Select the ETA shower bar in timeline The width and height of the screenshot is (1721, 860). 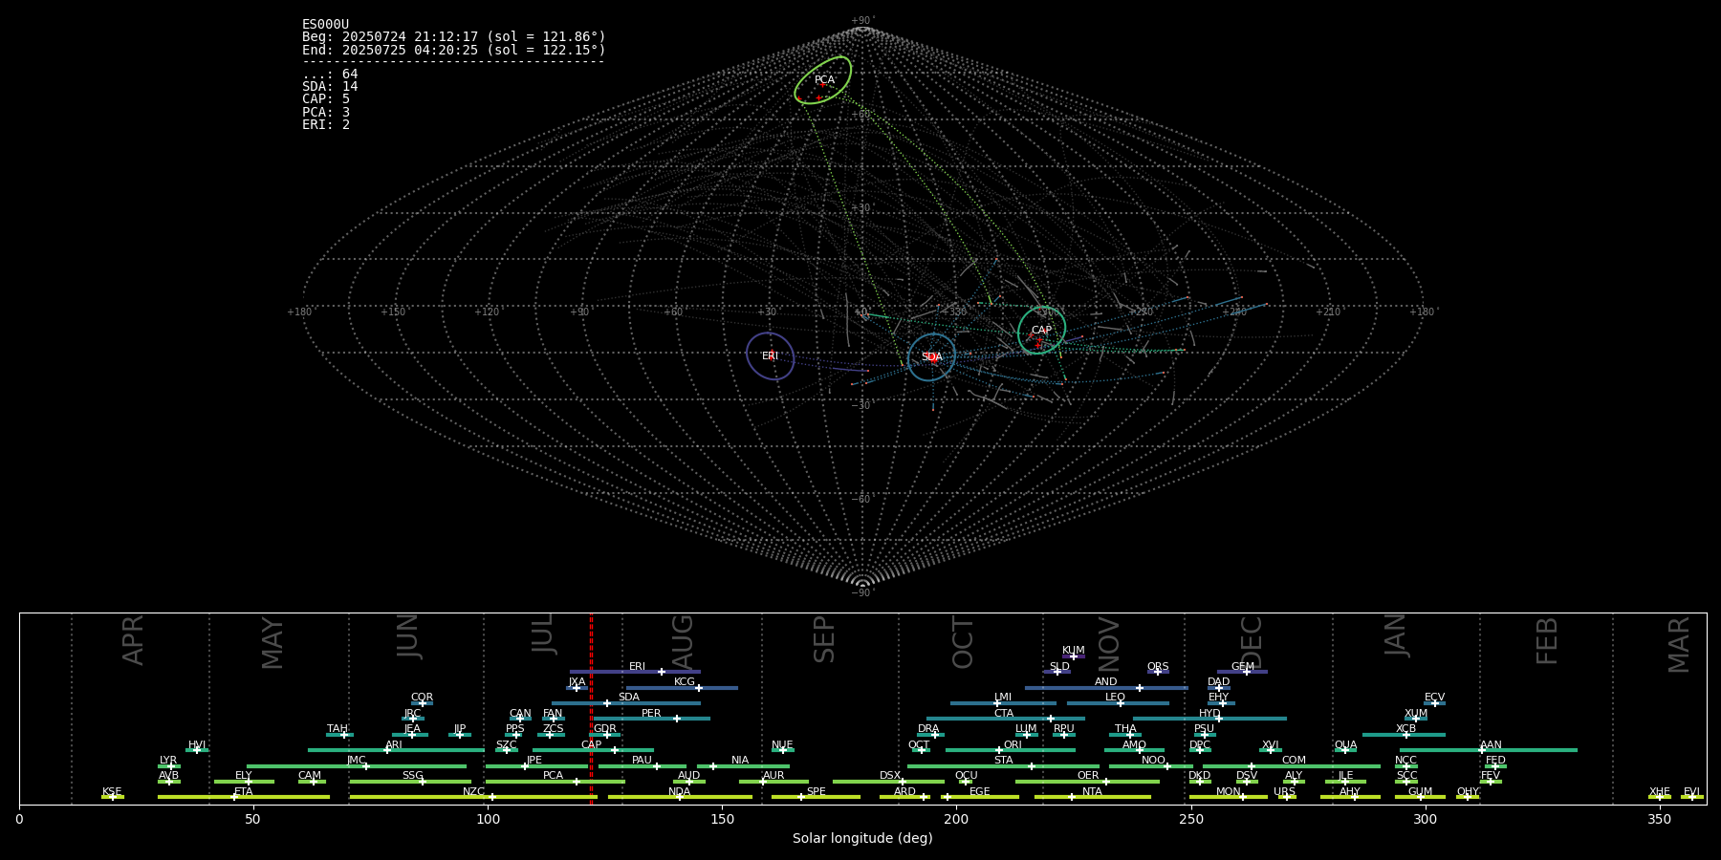[244, 797]
